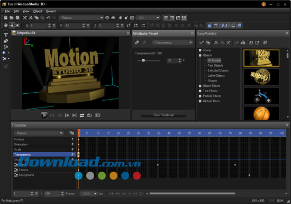This screenshot has height=204, width=291.
Task: Click the Open file folder icon
Action: [12, 18]
